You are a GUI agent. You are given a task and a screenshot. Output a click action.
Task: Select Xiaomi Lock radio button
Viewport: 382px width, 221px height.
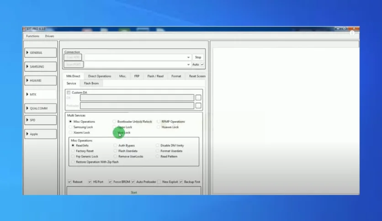(x=70, y=133)
